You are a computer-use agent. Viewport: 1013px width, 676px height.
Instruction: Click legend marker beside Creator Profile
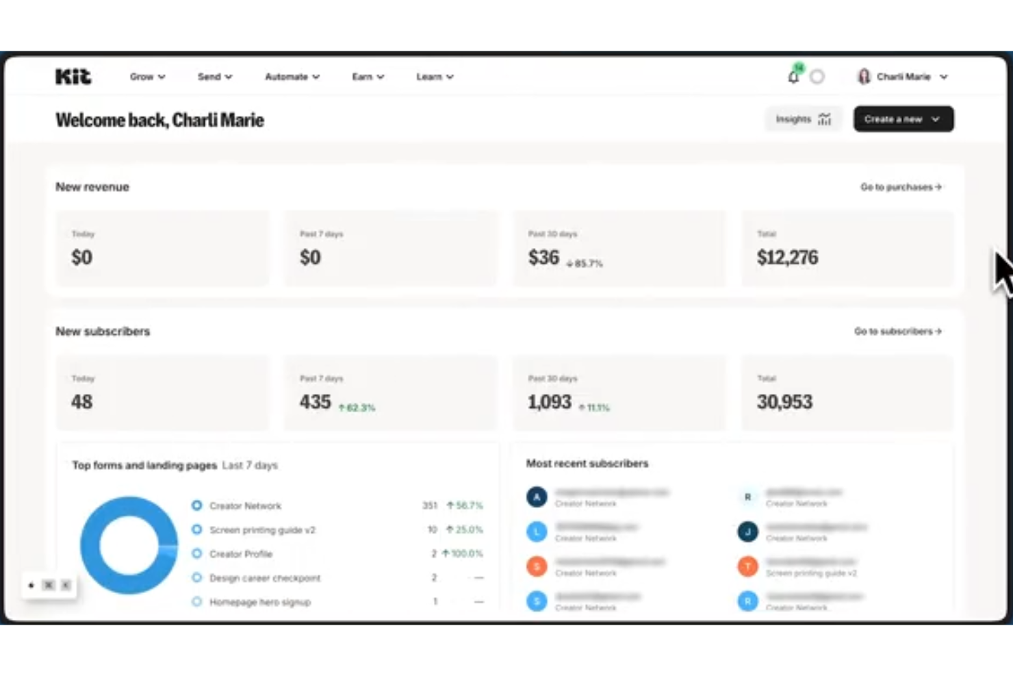coord(196,553)
